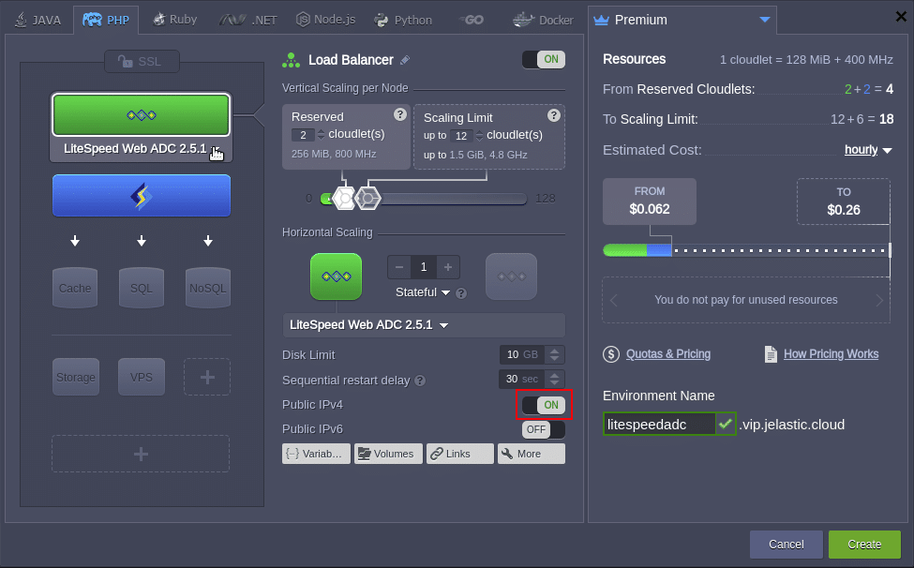Click the reserved cloudlets slider handle

(x=344, y=199)
